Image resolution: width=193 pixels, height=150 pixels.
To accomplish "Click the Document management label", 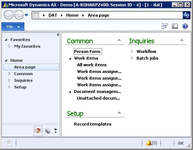I will [x=98, y=91].
